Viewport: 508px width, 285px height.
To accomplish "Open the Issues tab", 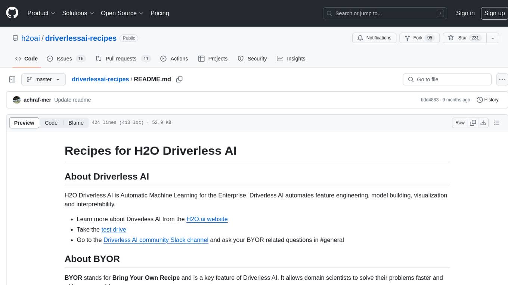I will point(66,59).
